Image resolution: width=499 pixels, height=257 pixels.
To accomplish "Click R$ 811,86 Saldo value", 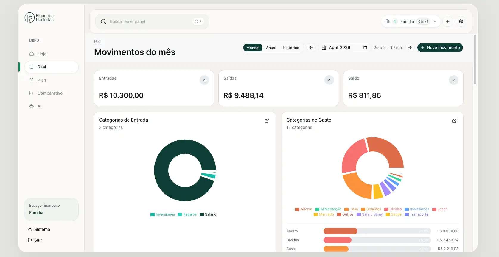I will (x=365, y=95).
